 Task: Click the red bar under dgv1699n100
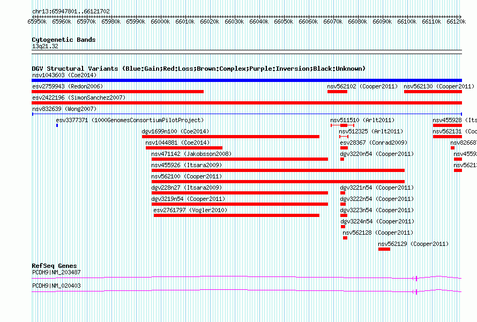[x=230, y=137]
